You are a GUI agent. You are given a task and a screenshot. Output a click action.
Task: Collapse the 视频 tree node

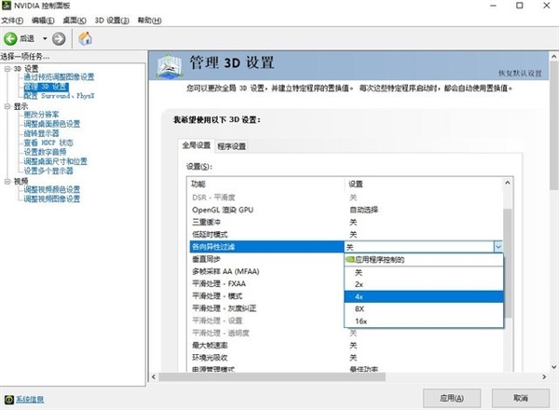click(x=7, y=181)
